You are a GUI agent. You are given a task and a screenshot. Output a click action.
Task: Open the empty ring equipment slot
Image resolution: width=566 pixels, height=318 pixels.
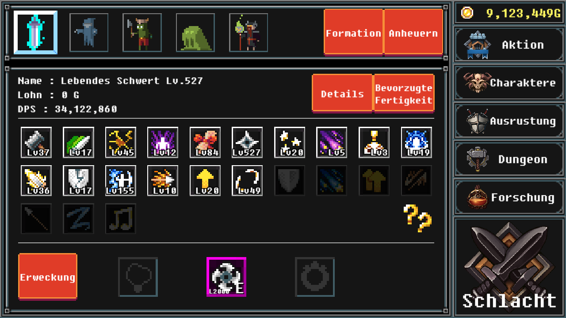pyautogui.click(x=315, y=277)
